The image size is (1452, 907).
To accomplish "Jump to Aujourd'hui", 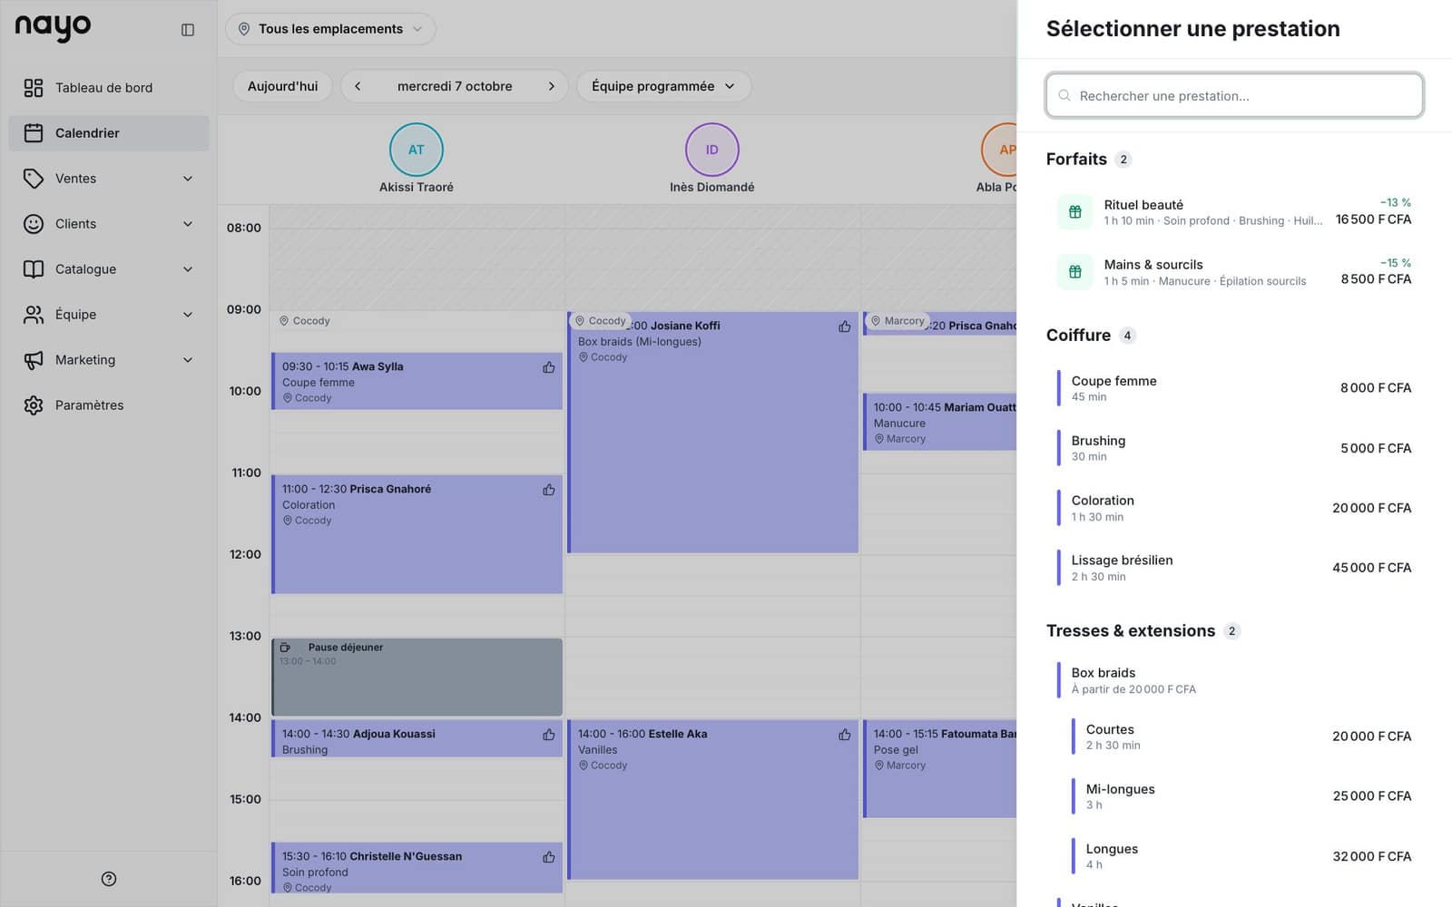I will 283,86.
